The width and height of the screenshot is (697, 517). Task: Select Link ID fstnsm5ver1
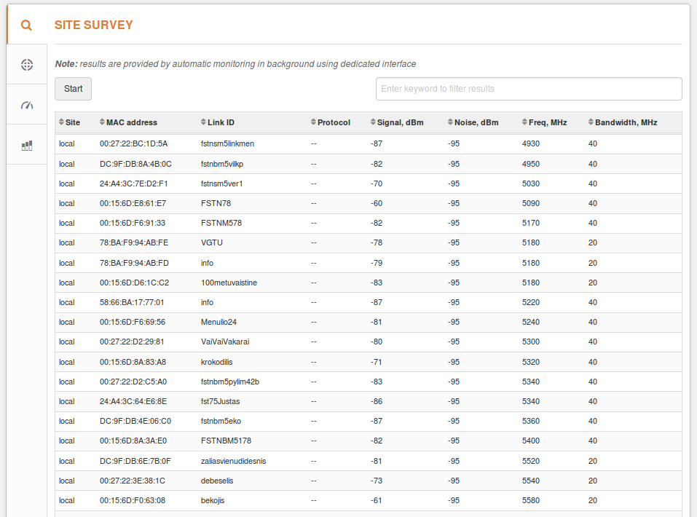tap(222, 183)
